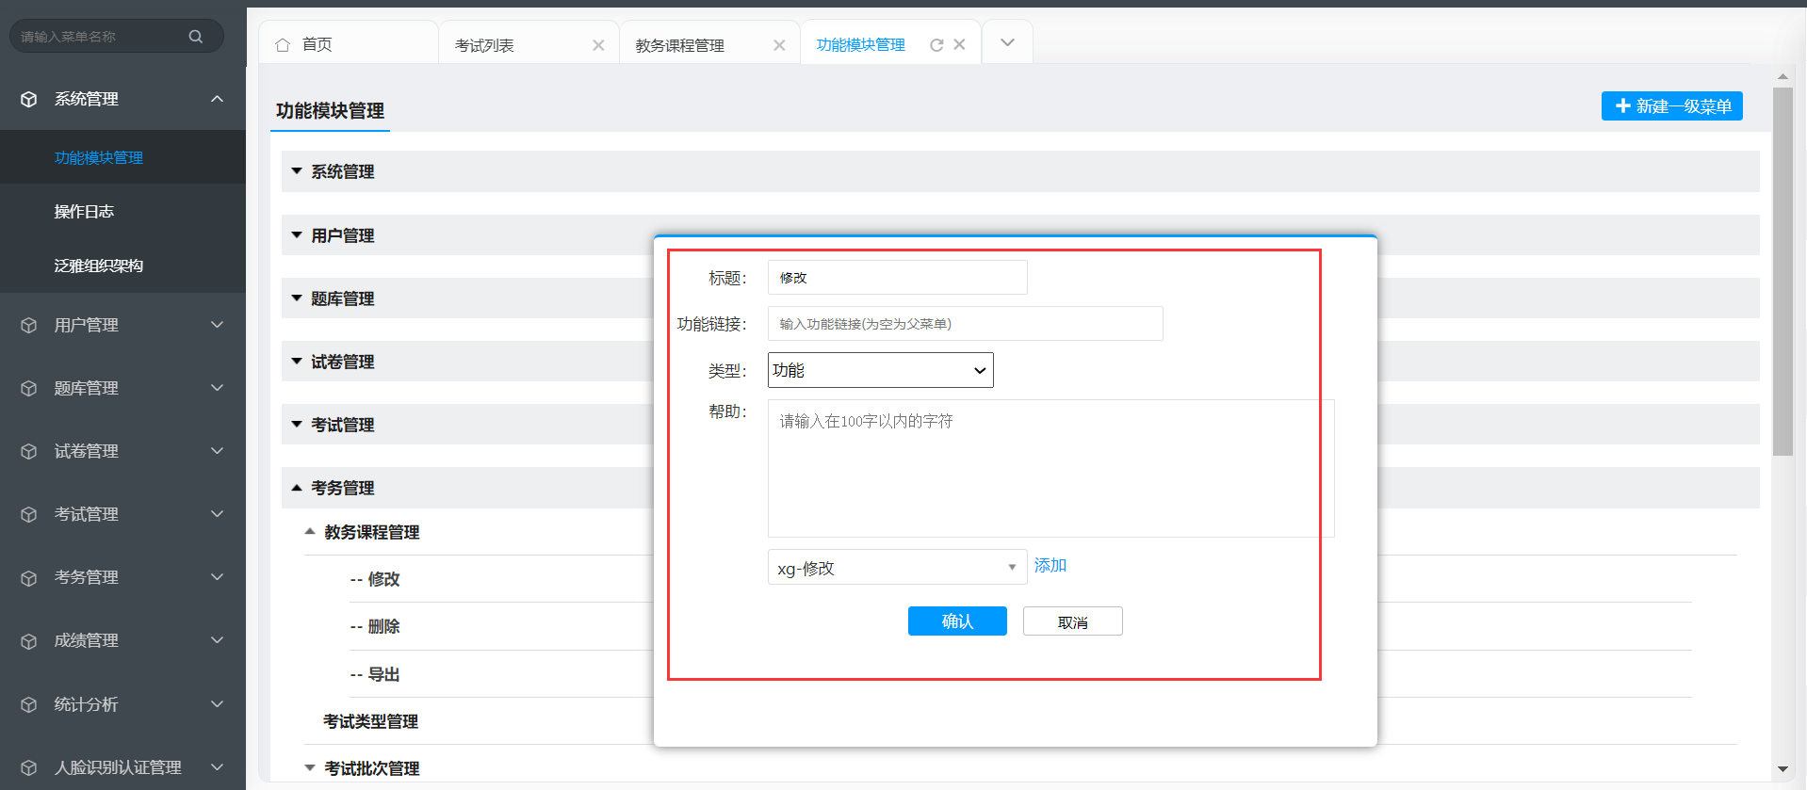Toggle the 试卷管理 tree row arrow
The width and height of the screenshot is (1807, 790).
coord(297,362)
